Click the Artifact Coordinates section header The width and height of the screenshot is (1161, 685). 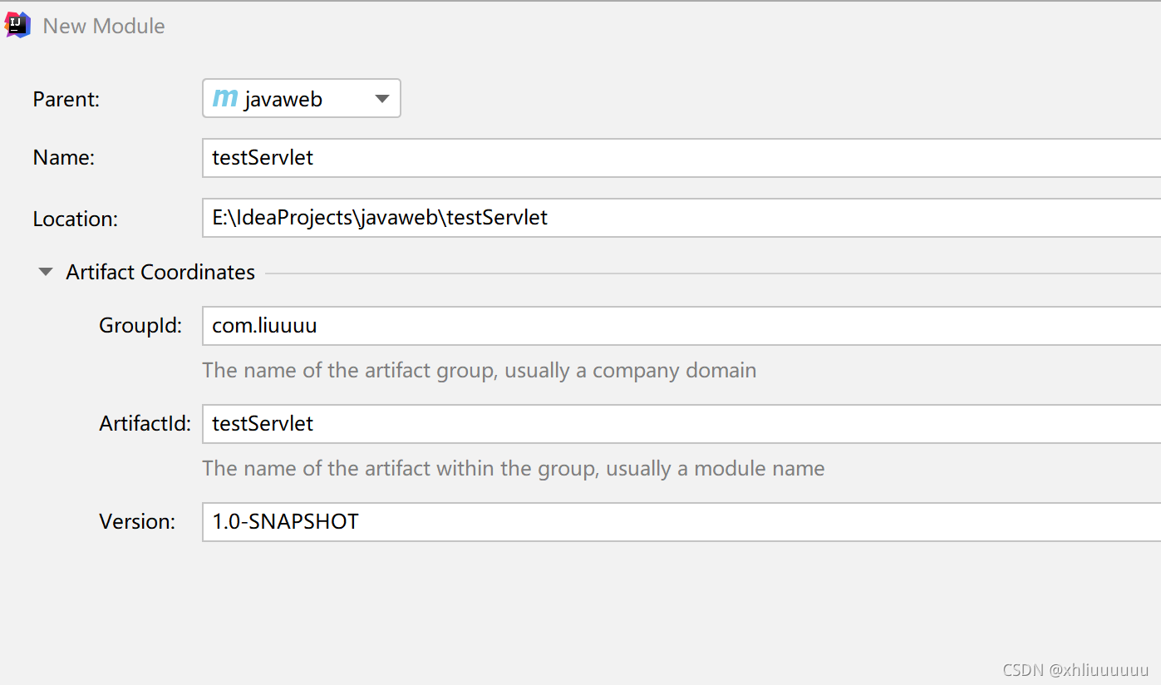(x=160, y=272)
